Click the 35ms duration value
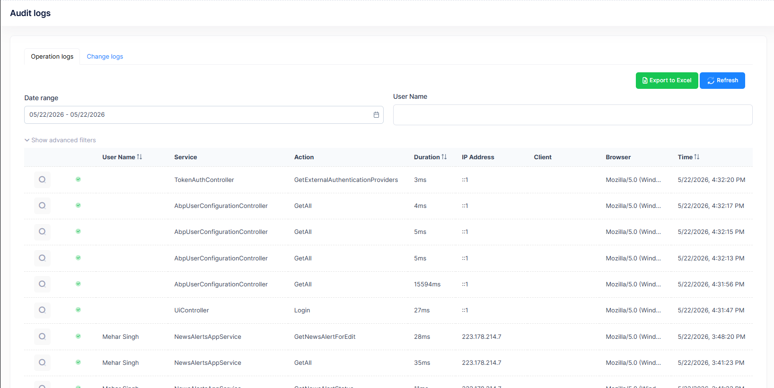Viewport: 774px width, 388px height. [422, 363]
